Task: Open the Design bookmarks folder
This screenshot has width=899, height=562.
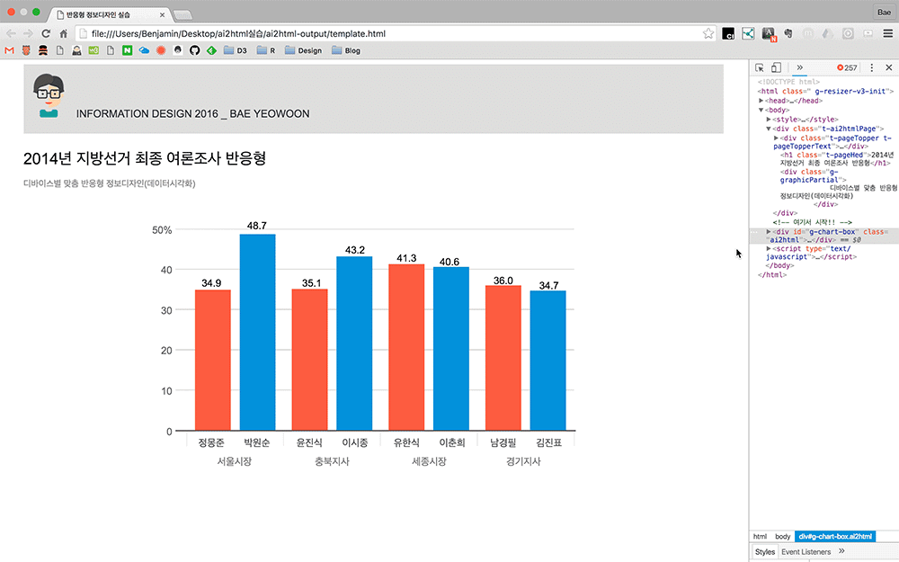Action: pos(303,50)
